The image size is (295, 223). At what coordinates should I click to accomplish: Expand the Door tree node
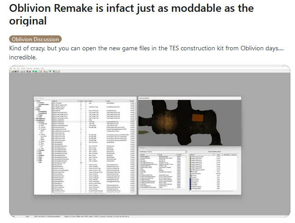[x=37, y=152]
